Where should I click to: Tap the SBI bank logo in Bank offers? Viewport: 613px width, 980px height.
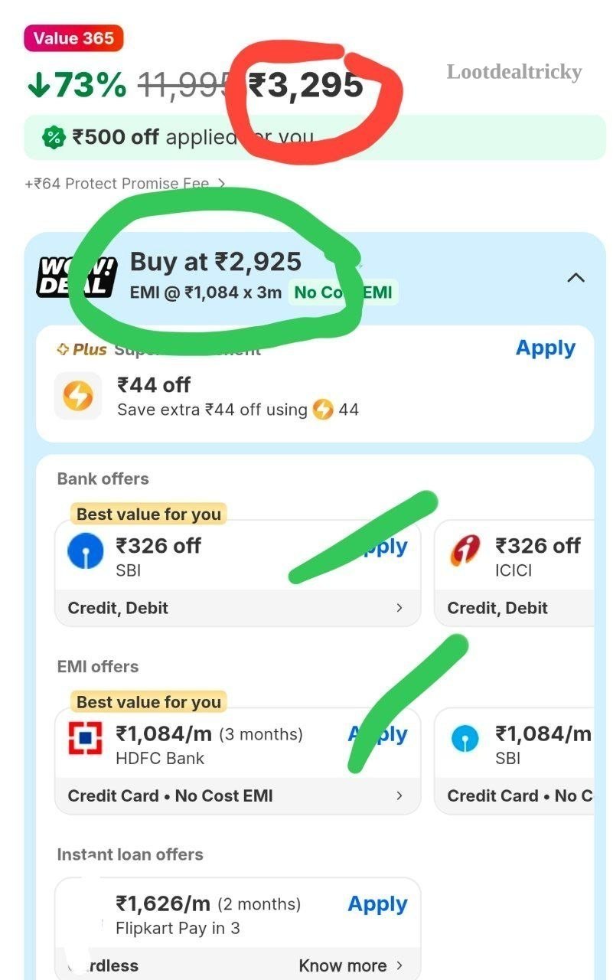point(85,552)
